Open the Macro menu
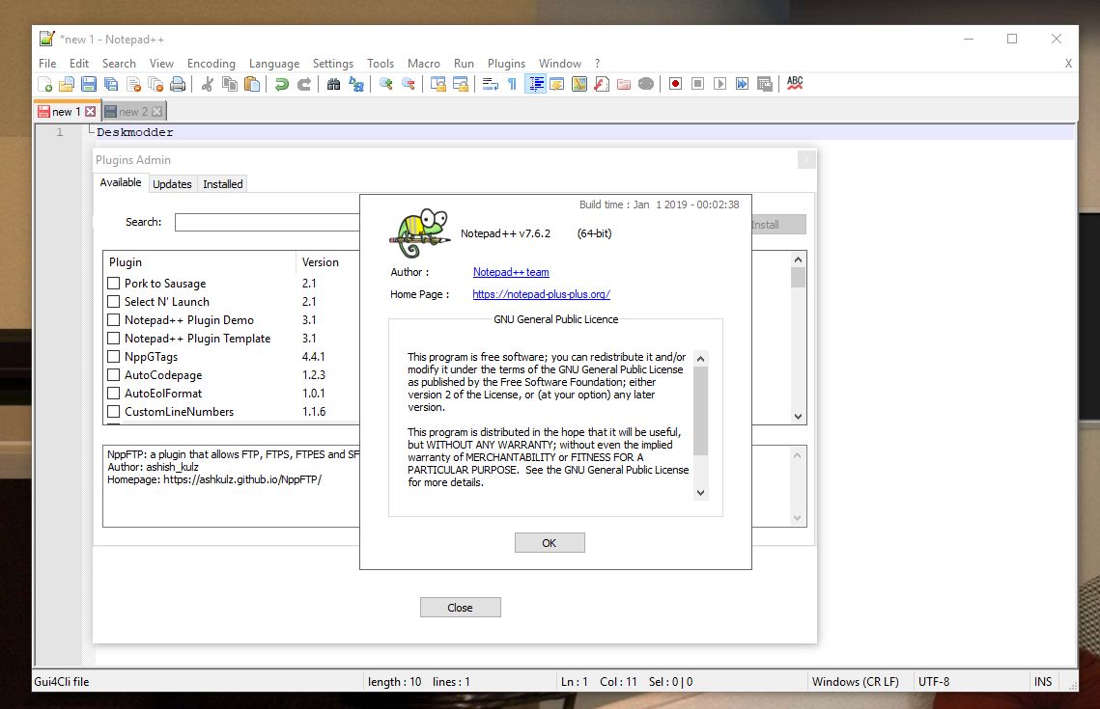This screenshot has height=709, width=1100. point(424,63)
